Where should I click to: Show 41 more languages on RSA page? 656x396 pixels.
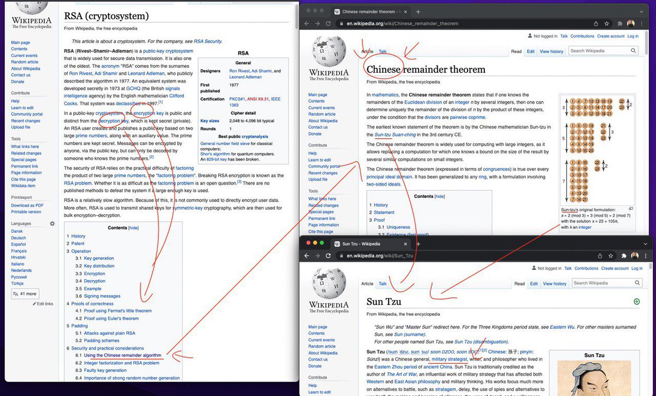[x=24, y=294]
